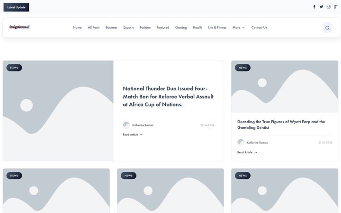The height and width of the screenshot is (213, 341).
Task: Open the Facebook social icon
Action: (x=314, y=7)
